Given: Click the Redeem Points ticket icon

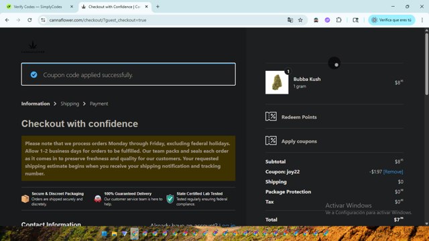Looking at the screenshot, I should pos(271,116).
